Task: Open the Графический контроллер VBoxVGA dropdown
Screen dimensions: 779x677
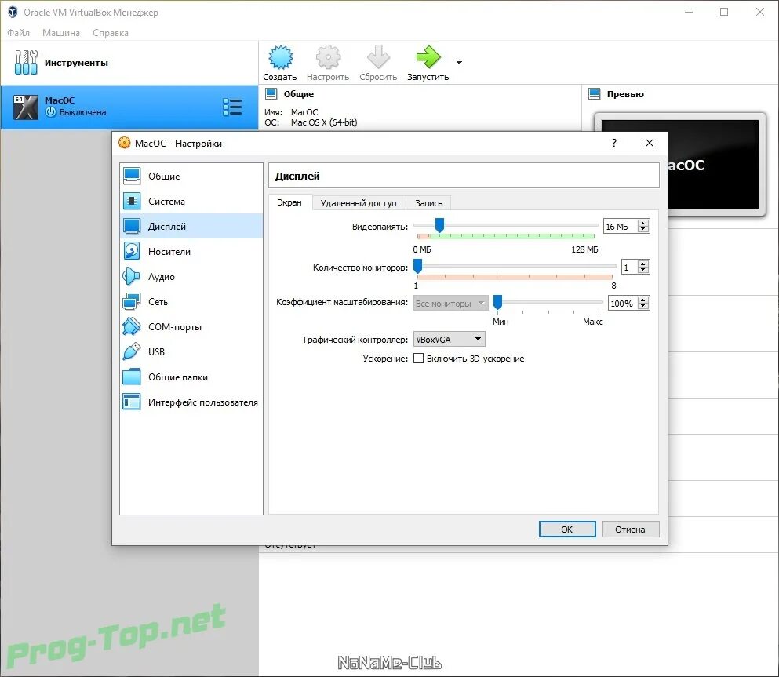Action: (x=449, y=339)
